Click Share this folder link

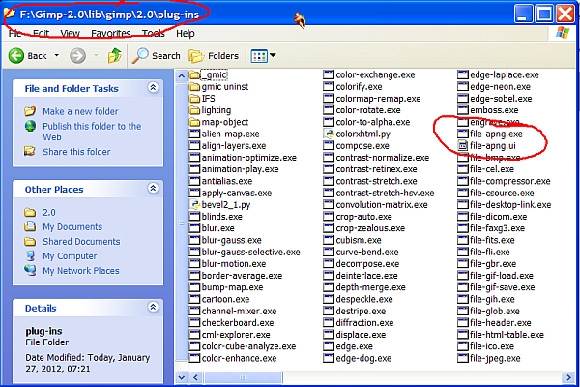(76, 152)
